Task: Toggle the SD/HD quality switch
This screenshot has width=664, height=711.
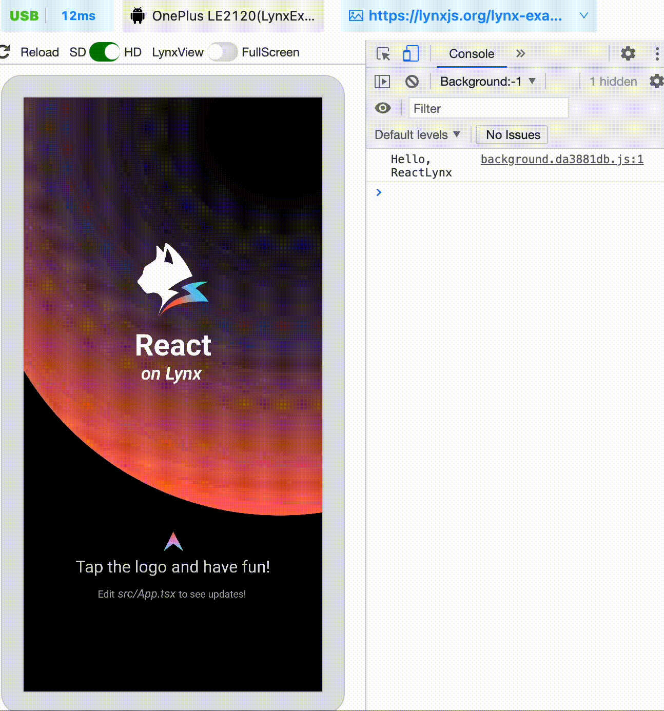Action: click(105, 52)
